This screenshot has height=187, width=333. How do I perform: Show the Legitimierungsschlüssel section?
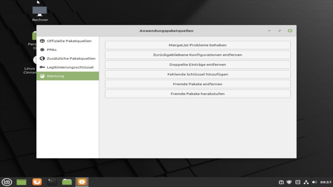click(x=68, y=67)
